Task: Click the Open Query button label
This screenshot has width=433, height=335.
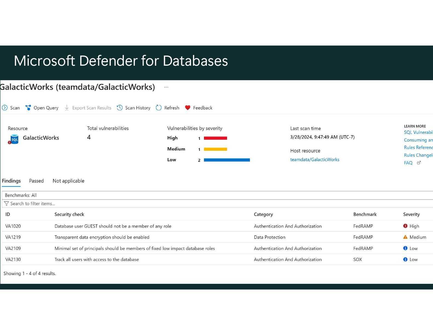Action: [x=46, y=108]
